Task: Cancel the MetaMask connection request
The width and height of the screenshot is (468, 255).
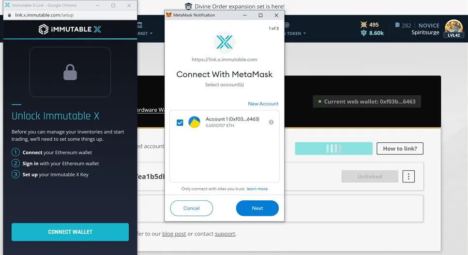Action: (191, 208)
